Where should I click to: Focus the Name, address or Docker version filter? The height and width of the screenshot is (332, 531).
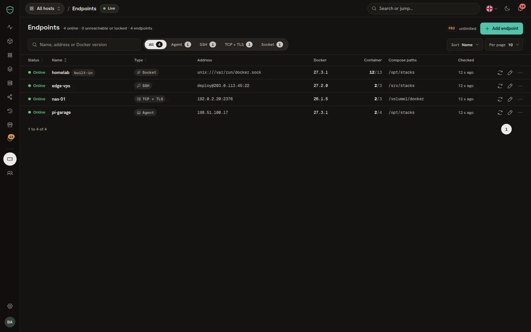pyautogui.click(x=84, y=44)
